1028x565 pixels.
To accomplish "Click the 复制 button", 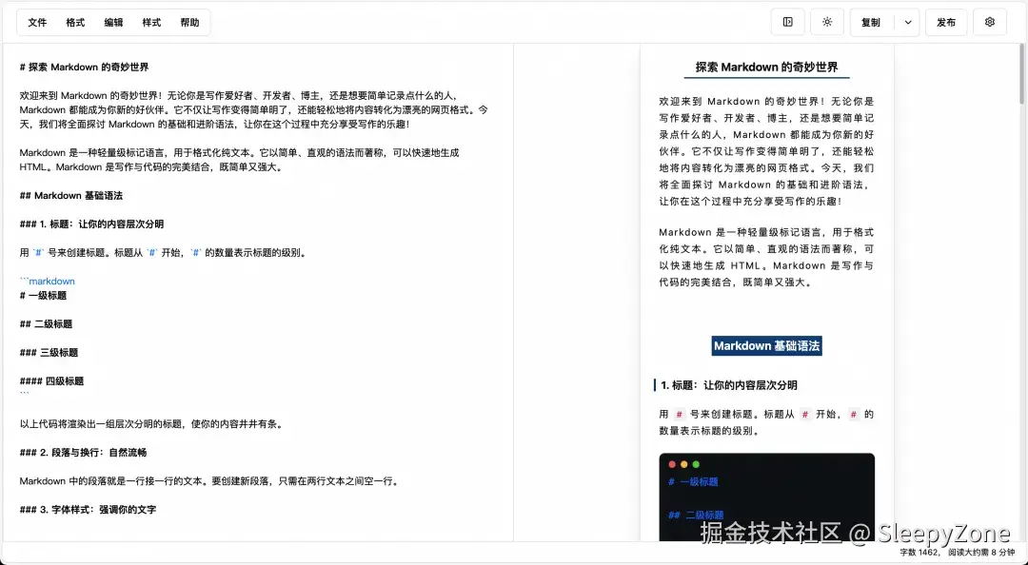I will (x=871, y=22).
